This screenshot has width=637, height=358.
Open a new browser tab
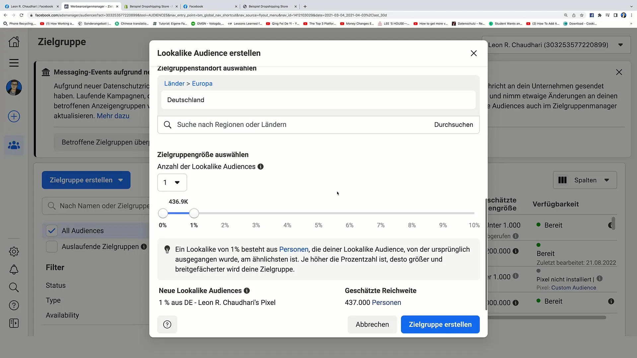pos(305,6)
